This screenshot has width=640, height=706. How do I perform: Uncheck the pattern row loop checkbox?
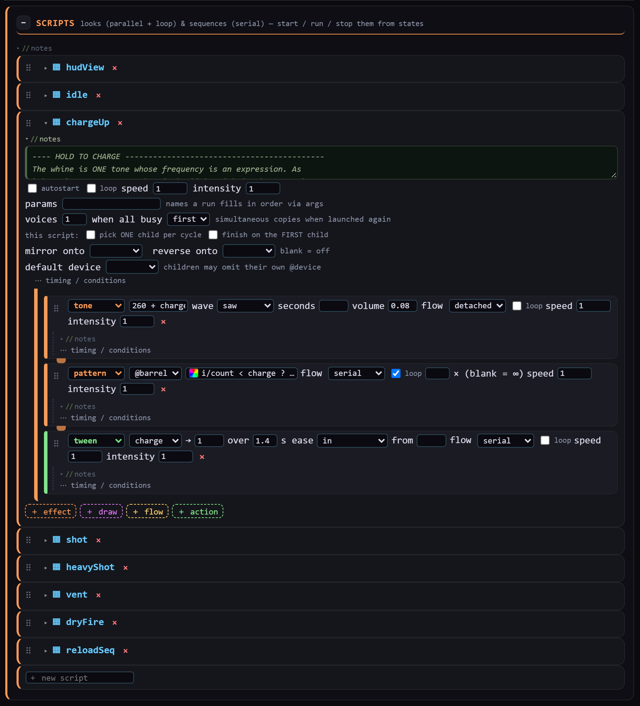(x=396, y=373)
